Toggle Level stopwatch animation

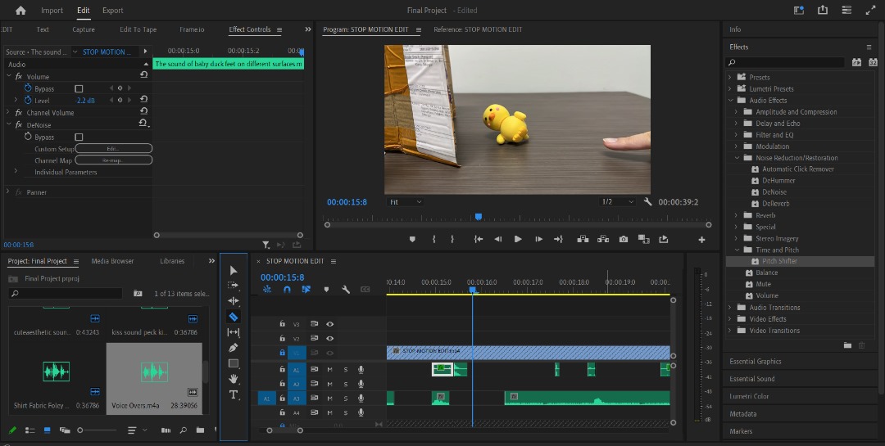(28, 101)
